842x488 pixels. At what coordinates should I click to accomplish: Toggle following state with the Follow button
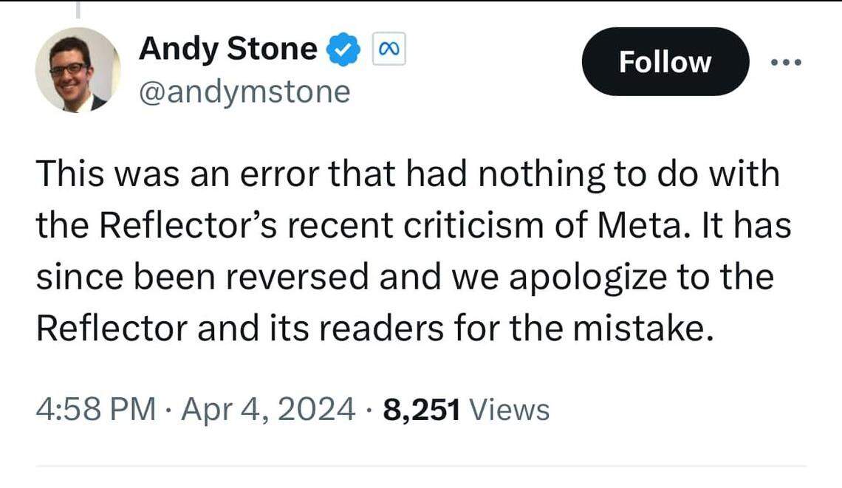tap(663, 62)
